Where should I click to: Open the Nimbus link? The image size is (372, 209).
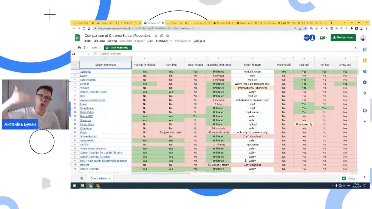click(x=84, y=84)
